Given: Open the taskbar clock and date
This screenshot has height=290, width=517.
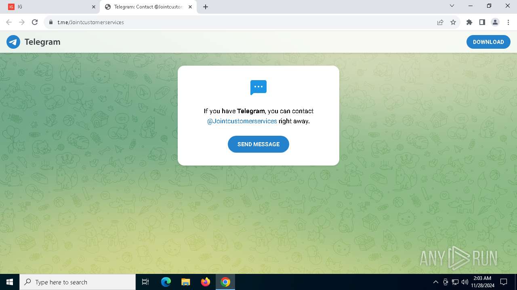Looking at the screenshot, I should coord(482,282).
